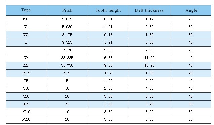Select the XXH tooth height 9.53
The image size is (214, 125).
tap(109, 66)
